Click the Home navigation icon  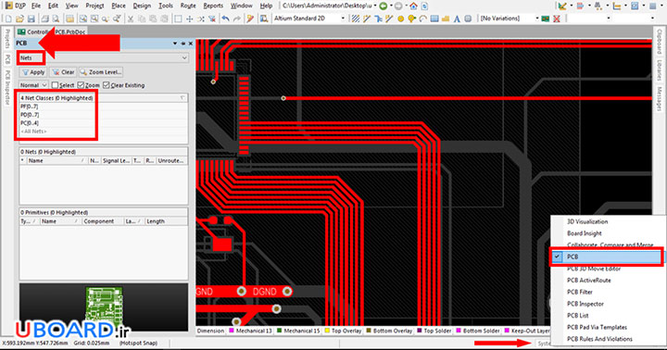pyautogui.click(x=413, y=6)
